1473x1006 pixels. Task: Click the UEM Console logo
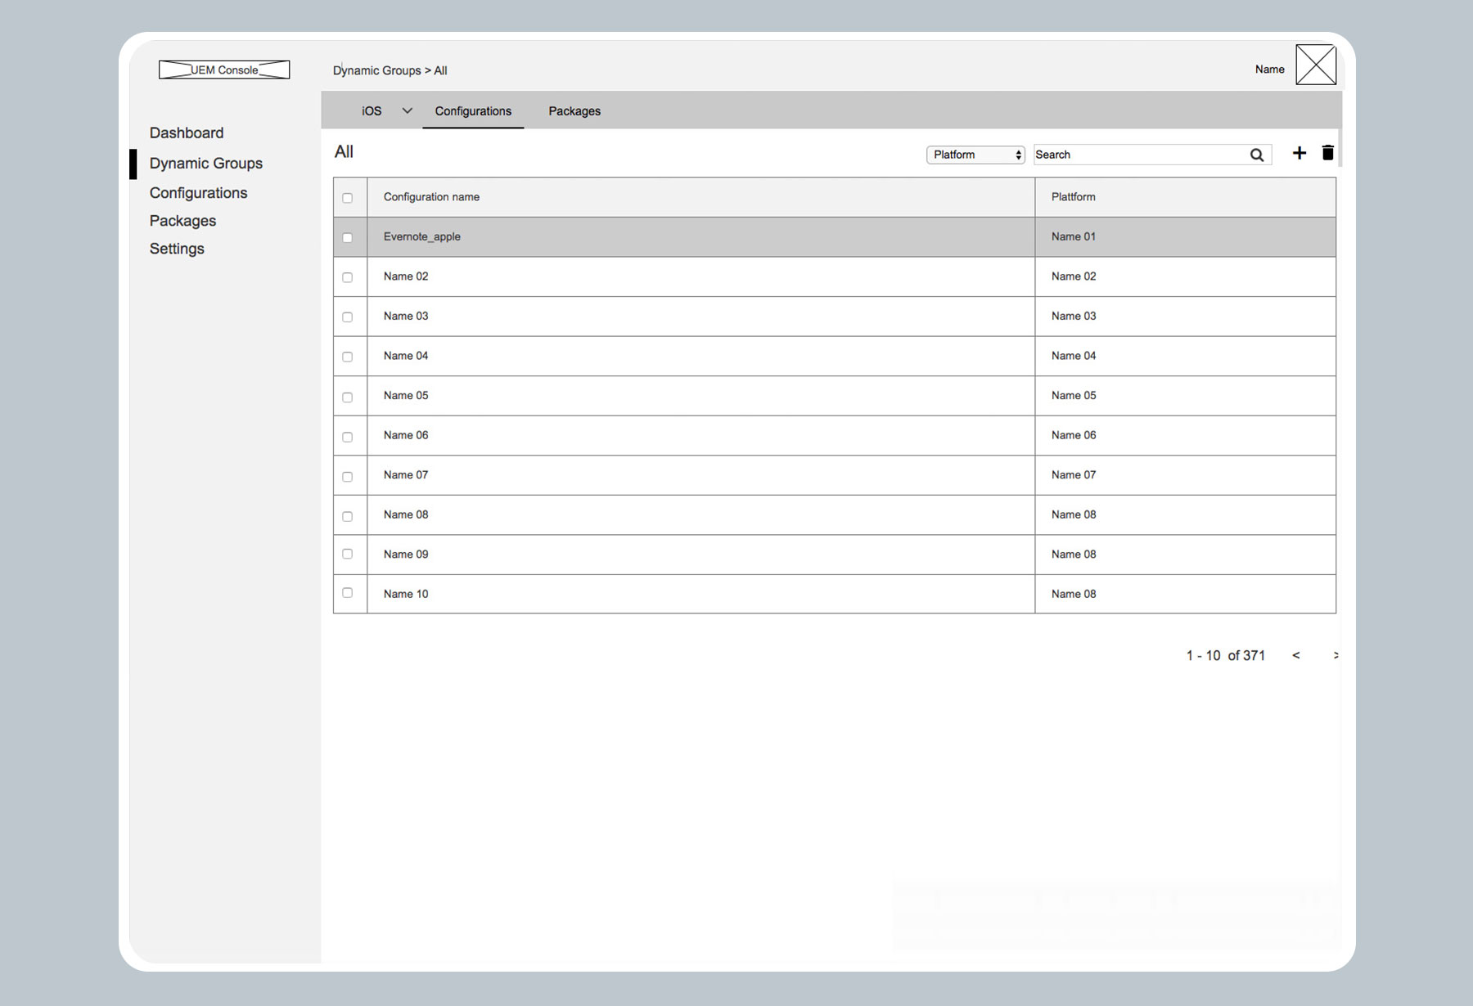(224, 70)
